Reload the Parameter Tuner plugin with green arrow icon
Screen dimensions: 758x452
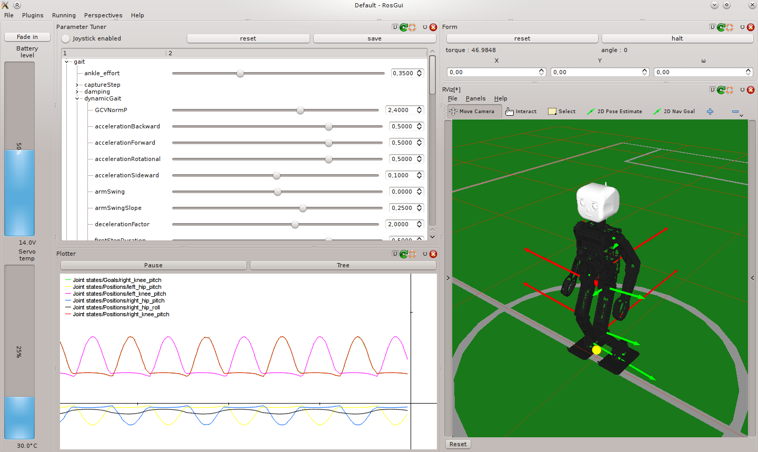pos(403,27)
